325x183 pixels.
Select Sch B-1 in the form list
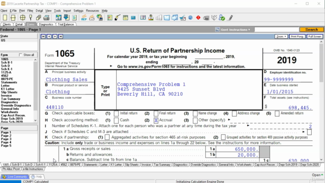[x=7, y=63]
